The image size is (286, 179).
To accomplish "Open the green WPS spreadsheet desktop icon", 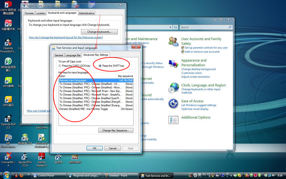I will 8,80.
